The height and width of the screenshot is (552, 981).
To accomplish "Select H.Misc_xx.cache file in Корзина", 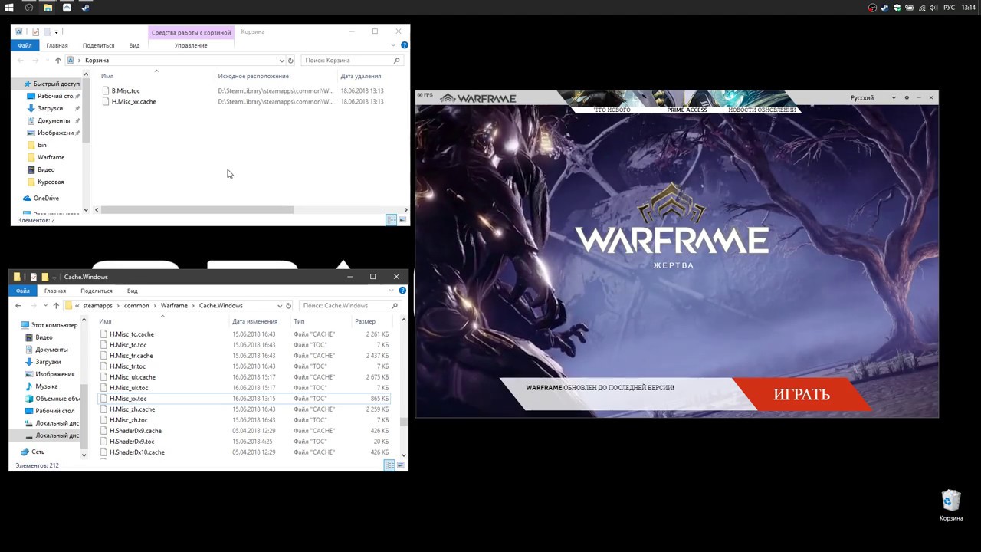I will (133, 101).
